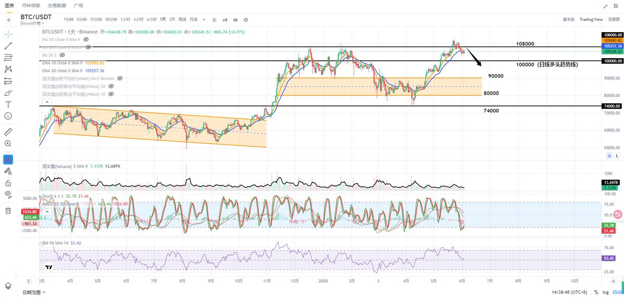Open the Bitcoin价格 link under symbol

click(x=32, y=23)
